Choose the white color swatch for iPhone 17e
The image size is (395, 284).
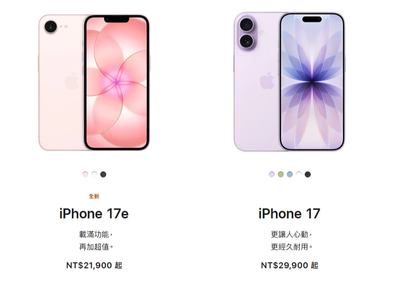pos(94,174)
